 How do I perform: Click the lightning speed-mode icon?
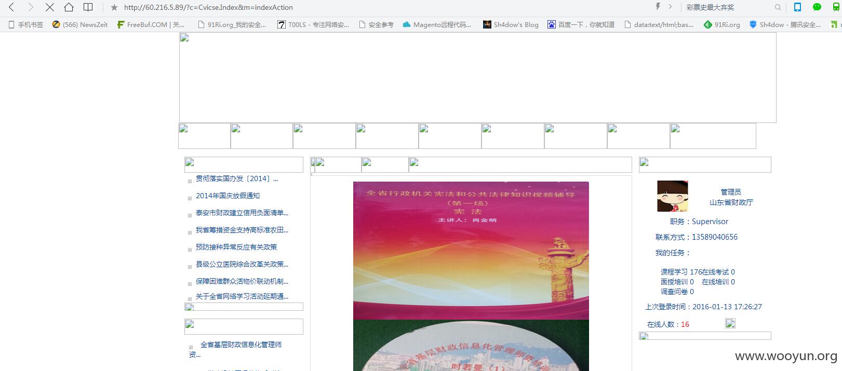pyautogui.click(x=658, y=7)
